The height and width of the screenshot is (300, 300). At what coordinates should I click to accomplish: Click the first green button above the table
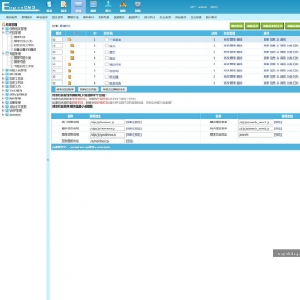point(237,26)
